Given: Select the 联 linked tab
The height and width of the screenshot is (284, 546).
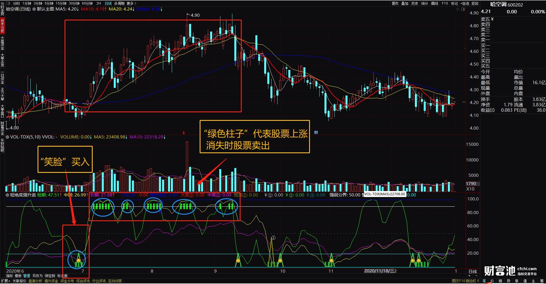Looking at the screenshot, I should [517, 281].
